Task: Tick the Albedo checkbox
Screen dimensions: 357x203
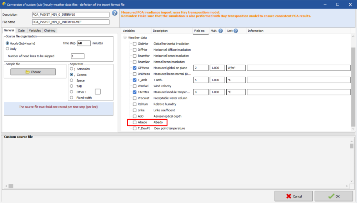Action: (x=135, y=122)
